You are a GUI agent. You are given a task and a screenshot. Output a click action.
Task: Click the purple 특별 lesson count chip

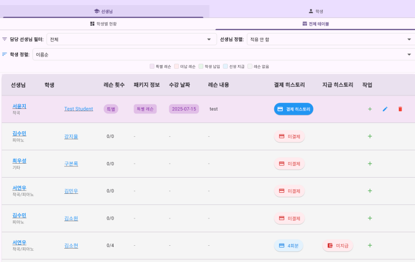click(x=111, y=109)
